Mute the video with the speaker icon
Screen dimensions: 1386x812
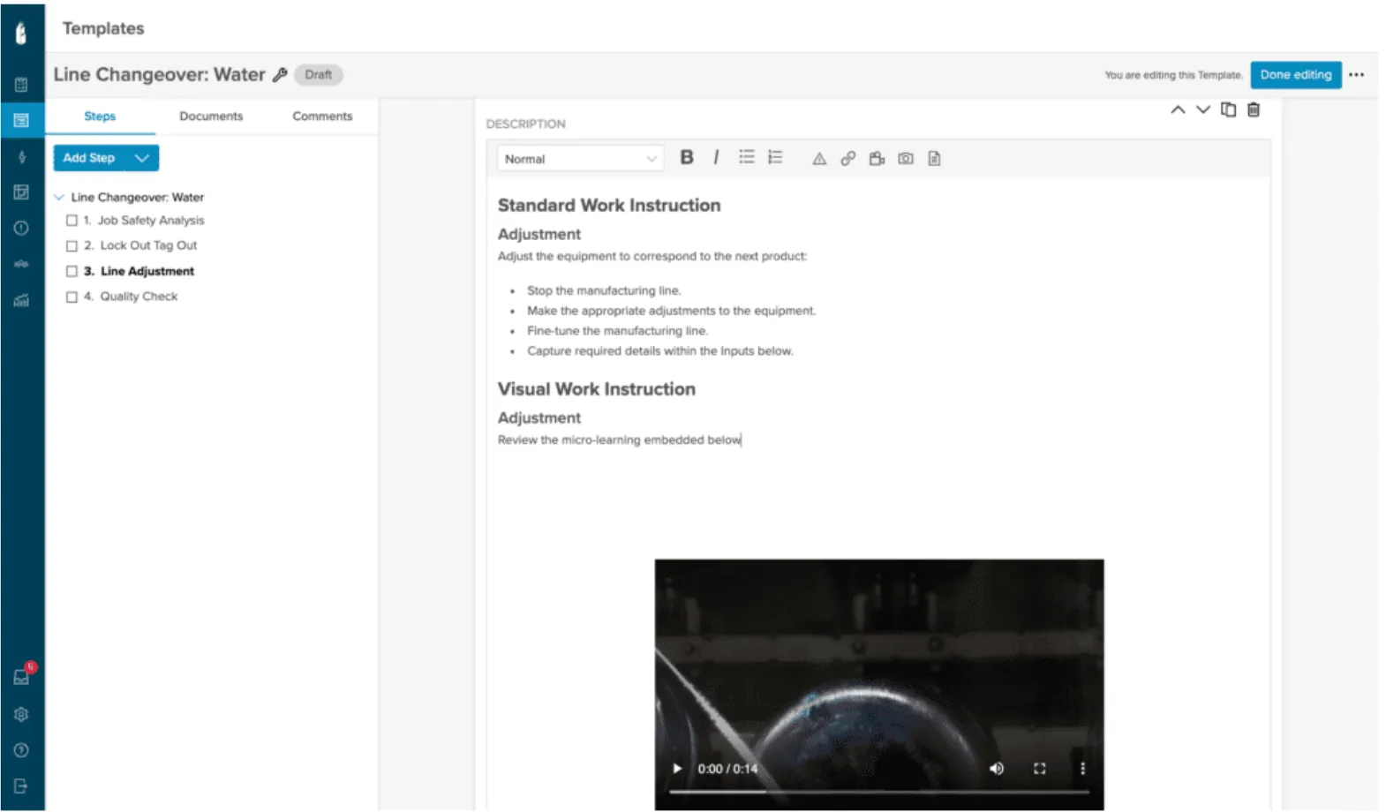[x=997, y=769]
